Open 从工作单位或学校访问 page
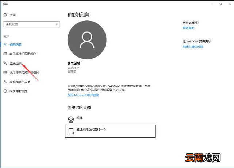Screen dimensions: 234x168 24,73
